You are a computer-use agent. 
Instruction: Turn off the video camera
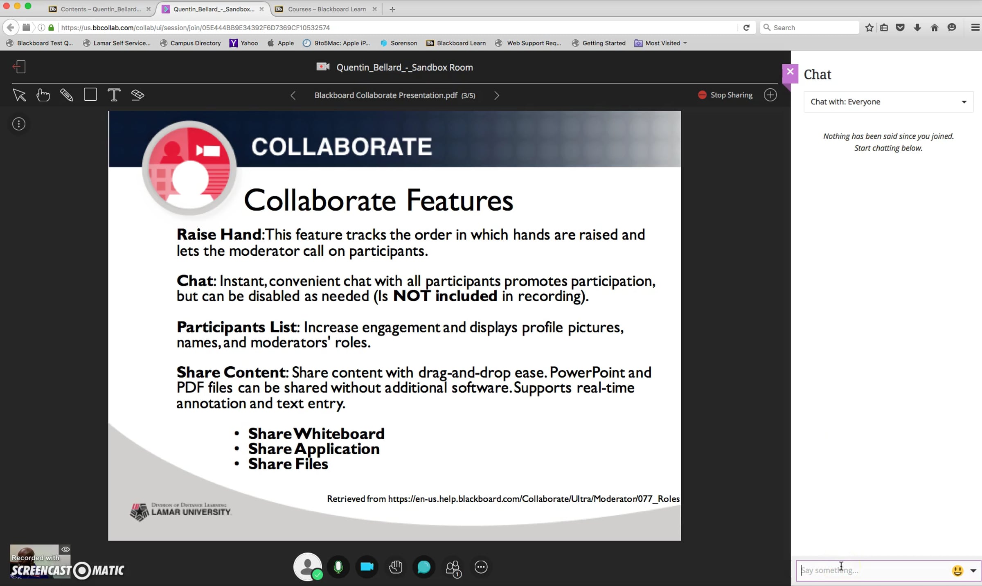367,567
